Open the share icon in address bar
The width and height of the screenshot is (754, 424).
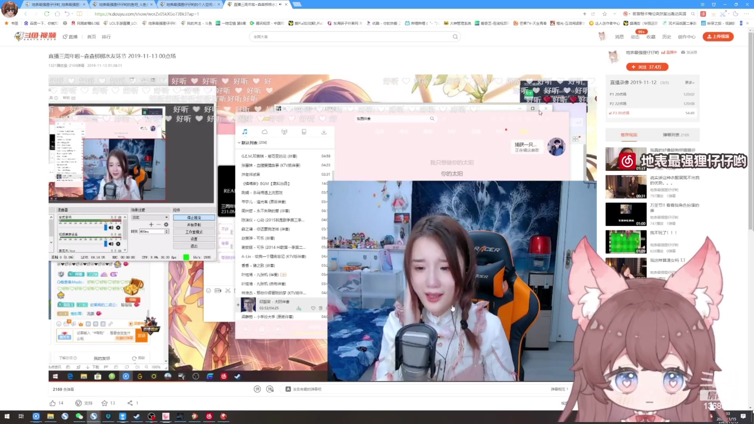tap(593, 14)
